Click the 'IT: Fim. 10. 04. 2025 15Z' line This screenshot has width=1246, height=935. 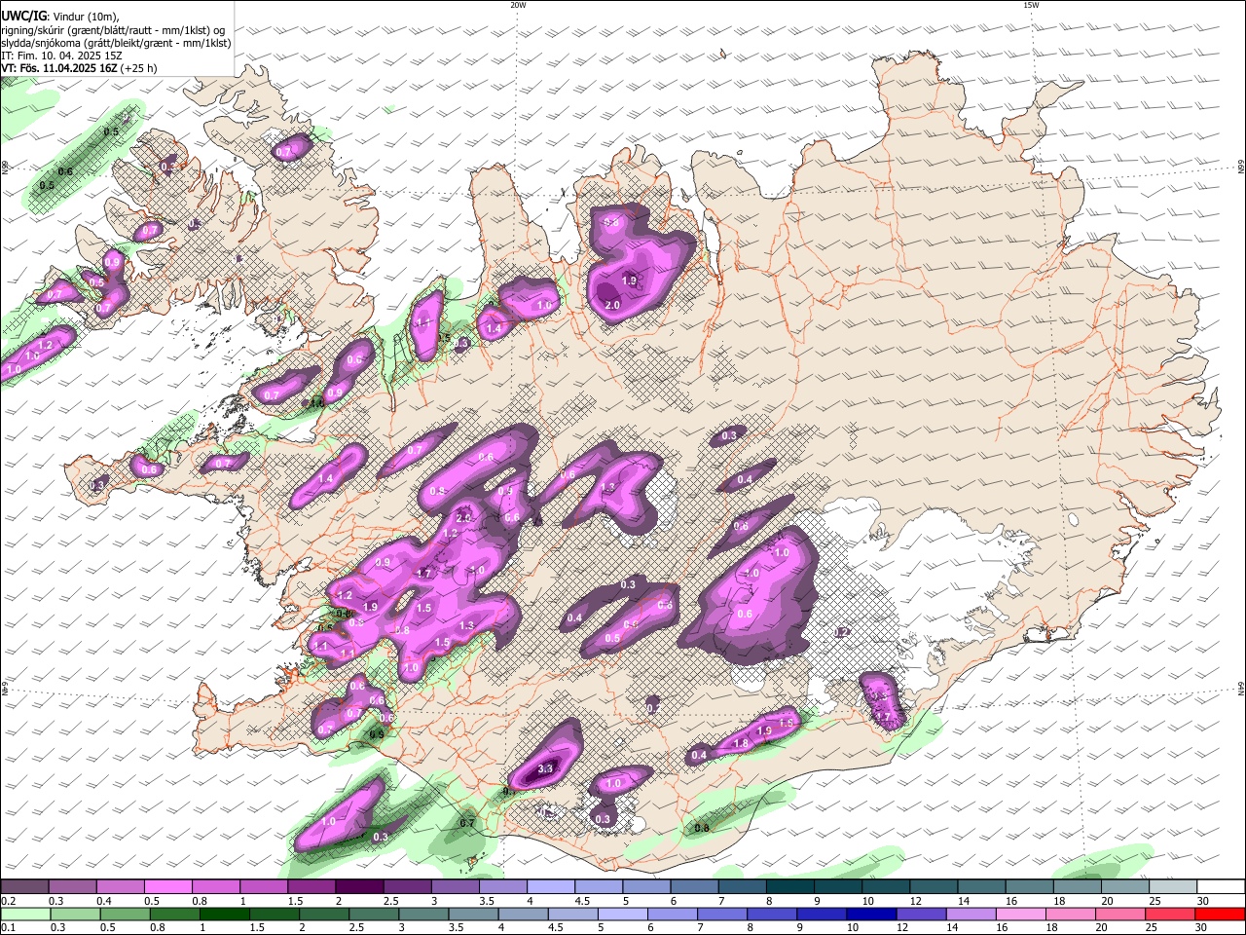(x=61, y=56)
